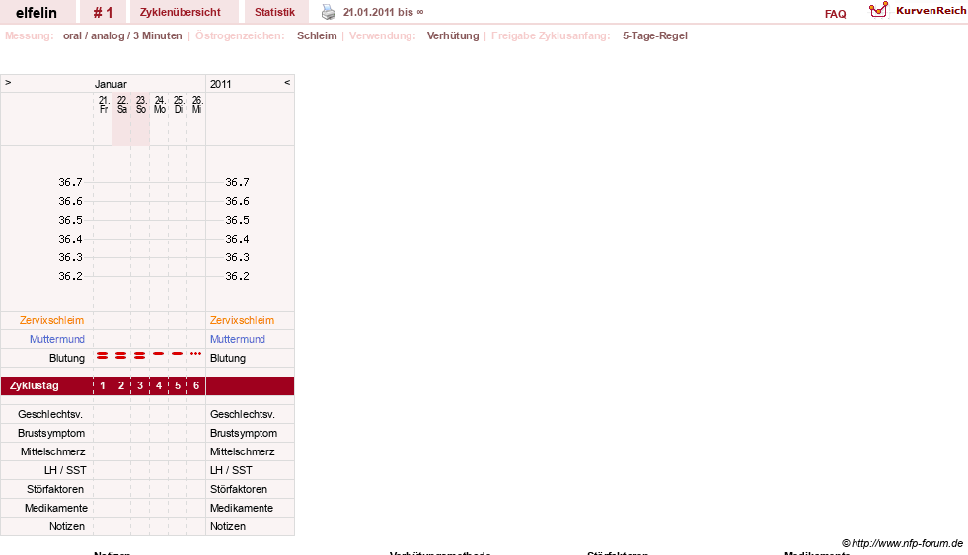Click the right Zervixschleim row label

[x=242, y=320]
